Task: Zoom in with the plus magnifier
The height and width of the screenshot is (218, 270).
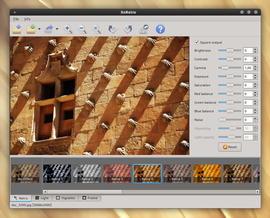Action: pyautogui.click(x=69, y=29)
